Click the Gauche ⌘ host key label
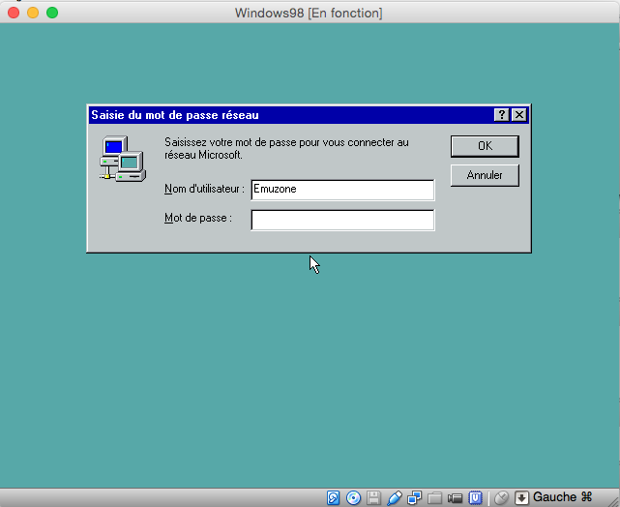The height and width of the screenshot is (507, 620). (x=562, y=497)
